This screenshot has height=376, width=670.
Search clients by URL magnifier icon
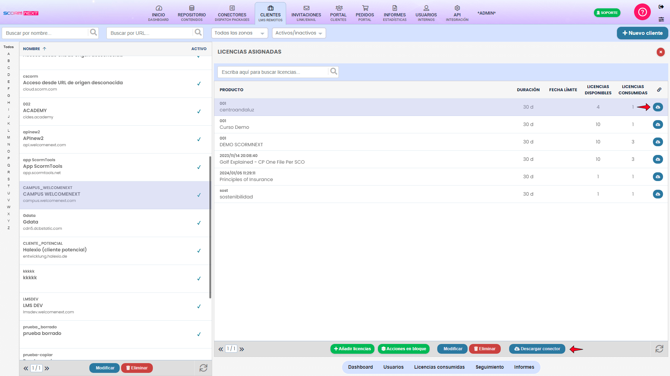click(x=198, y=33)
